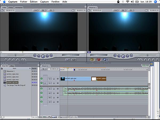Switch to the Filtres tab

[x=10, y=7]
